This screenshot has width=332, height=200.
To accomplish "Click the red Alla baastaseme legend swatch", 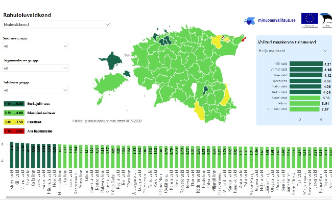I will (14, 131).
